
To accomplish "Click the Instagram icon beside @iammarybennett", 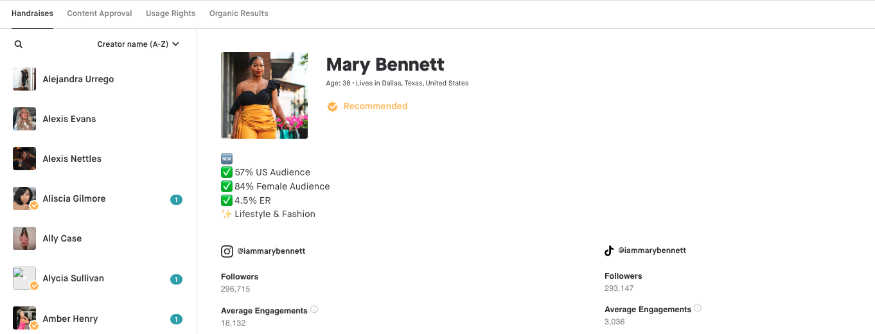I will pos(227,251).
